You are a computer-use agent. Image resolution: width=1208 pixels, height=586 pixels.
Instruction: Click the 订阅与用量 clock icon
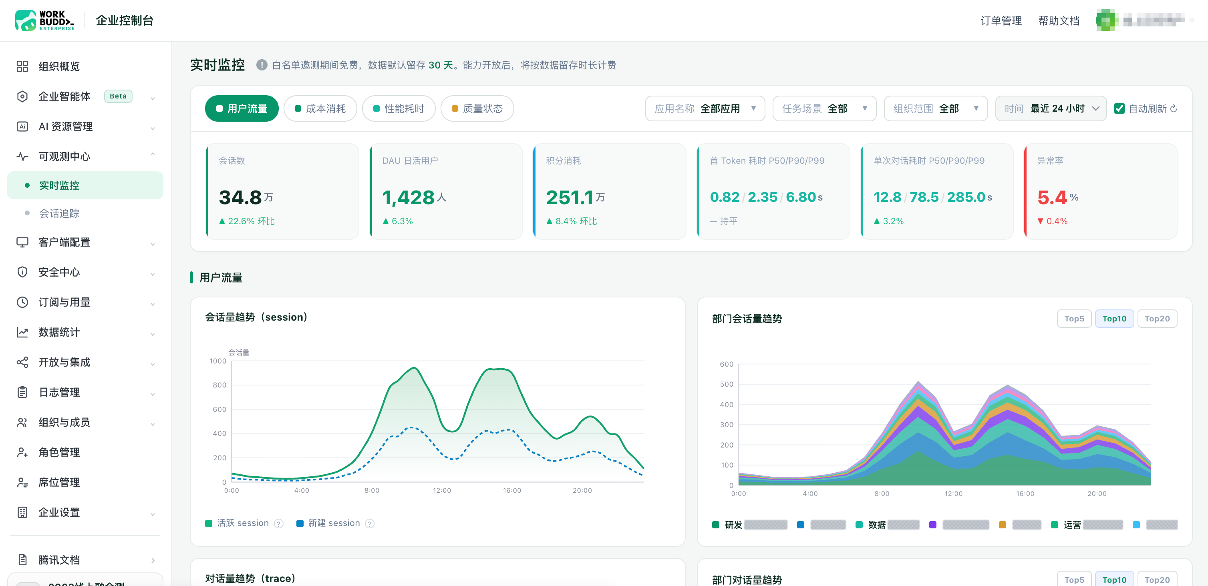pos(22,302)
